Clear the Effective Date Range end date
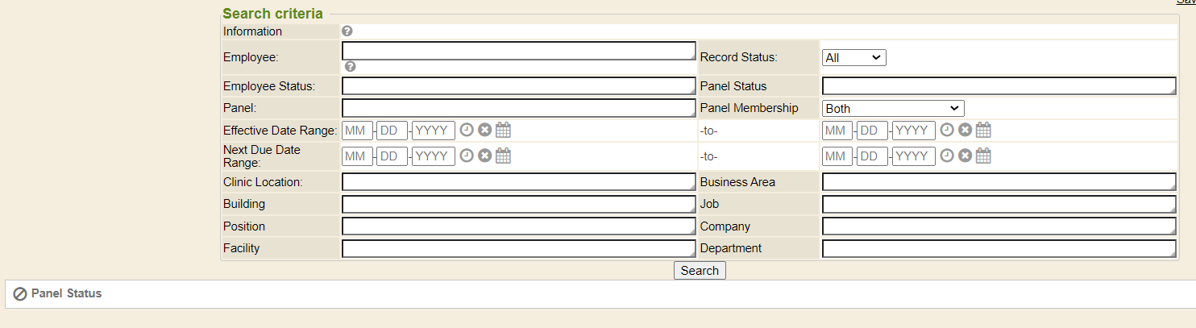The width and height of the screenshot is (1196, 328). coord(965,131)
